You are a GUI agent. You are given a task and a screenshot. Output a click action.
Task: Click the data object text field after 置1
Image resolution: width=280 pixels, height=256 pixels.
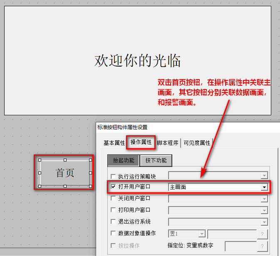(232, 234)
